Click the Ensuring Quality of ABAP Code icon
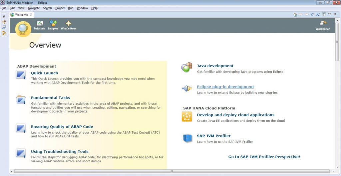 point(21,128)
